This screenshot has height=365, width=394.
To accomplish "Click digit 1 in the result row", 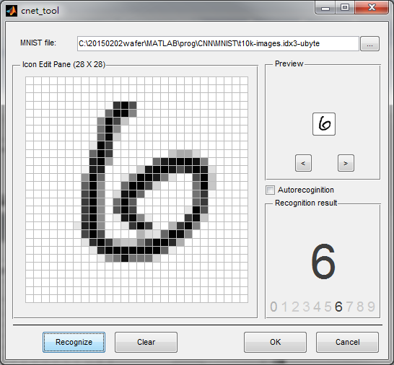I will [285, 307].
